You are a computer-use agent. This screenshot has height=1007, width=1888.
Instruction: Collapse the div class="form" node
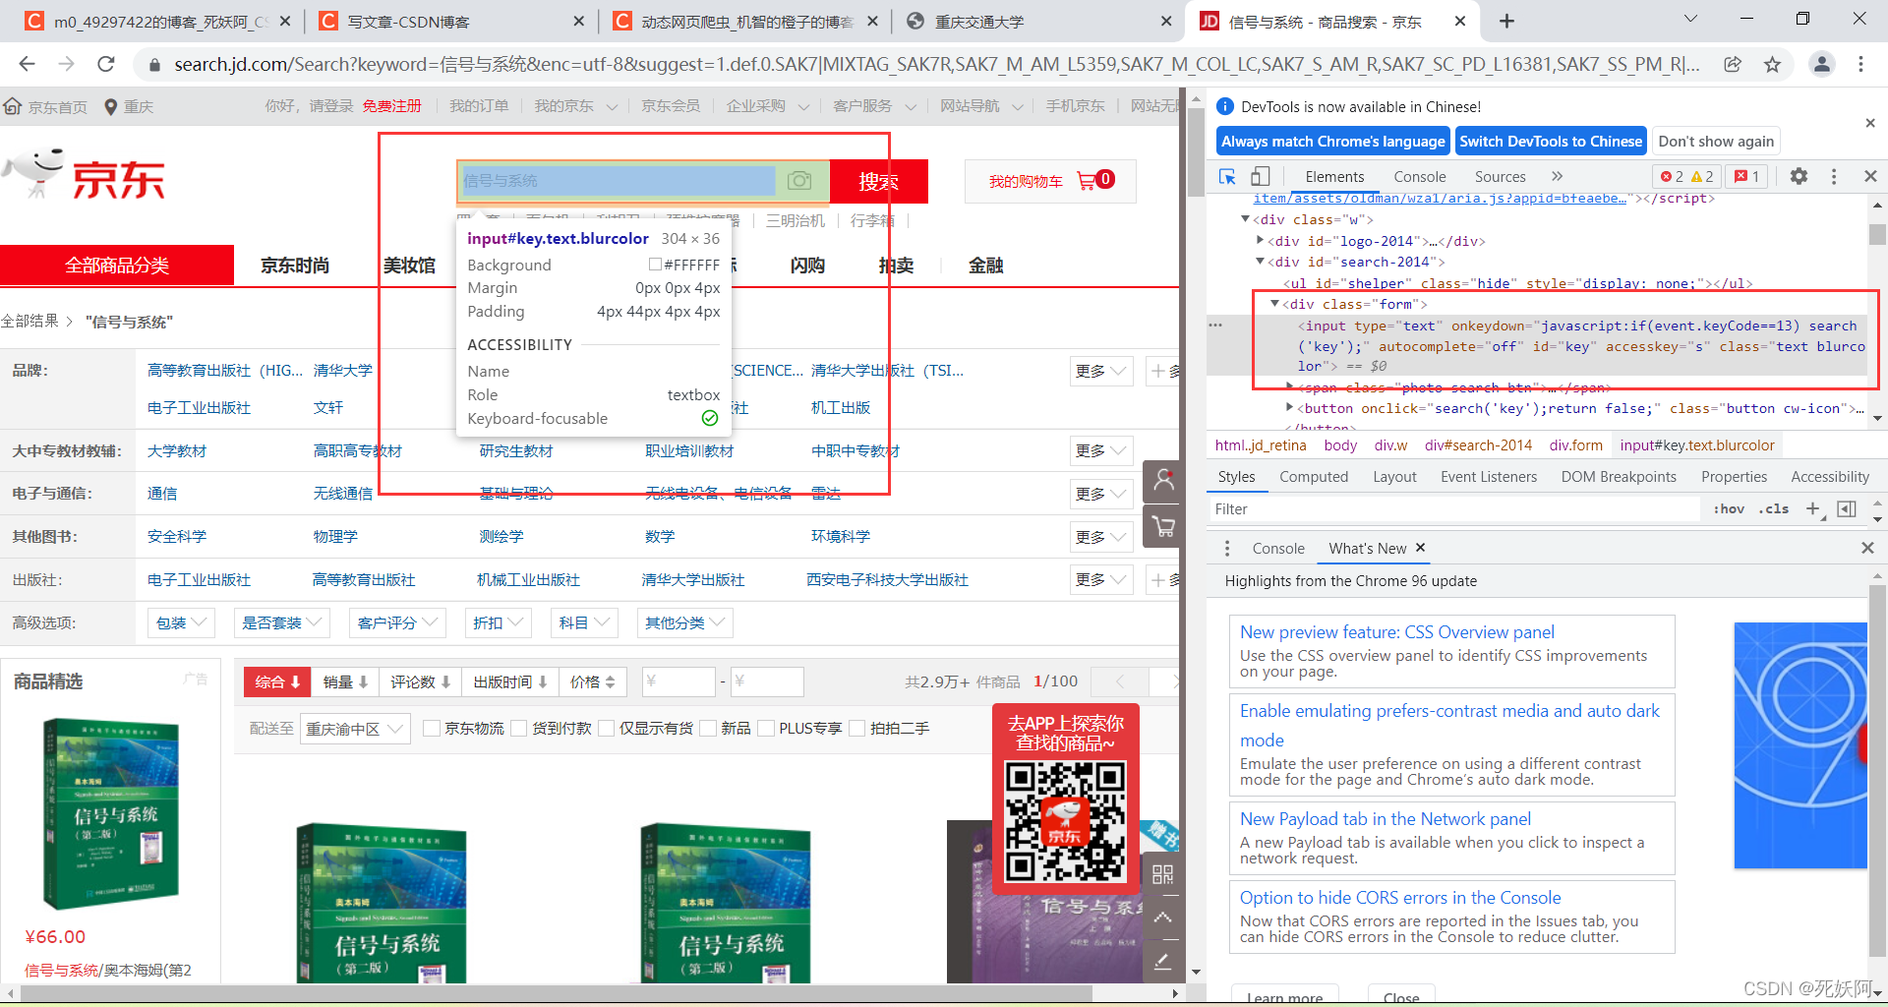[x=1275, y=304]
